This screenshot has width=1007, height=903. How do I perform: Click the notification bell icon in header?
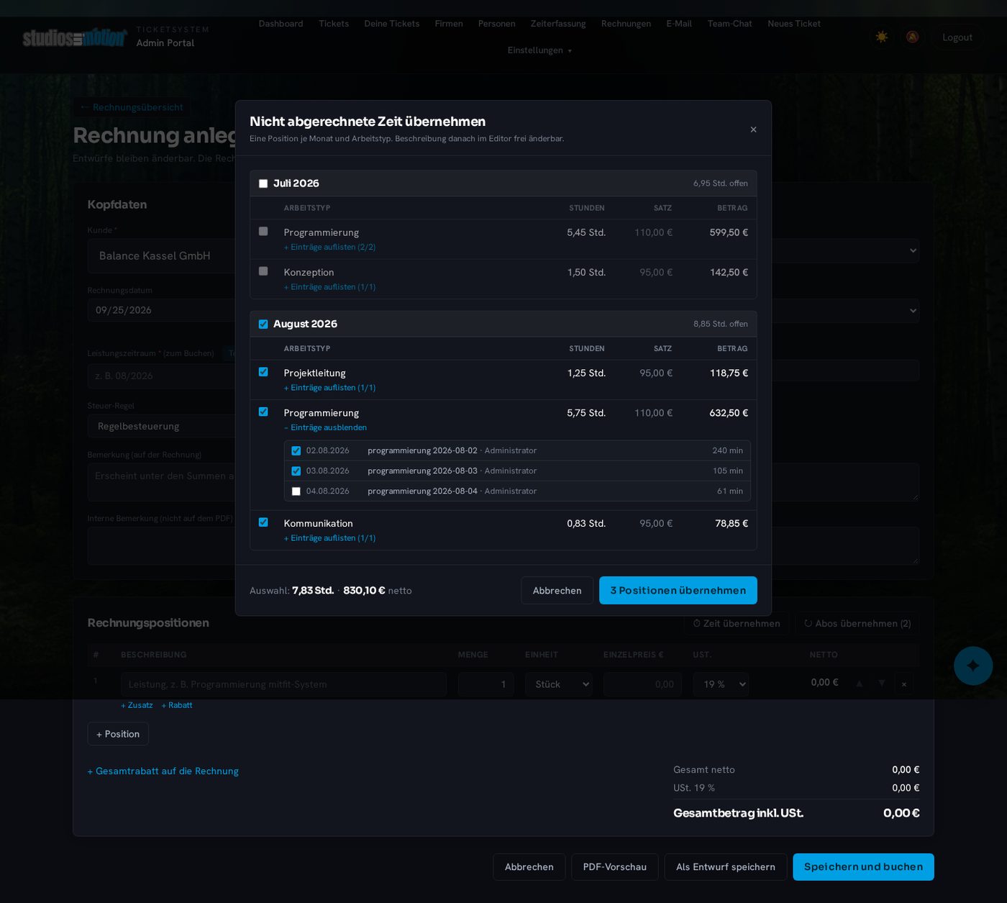coord(912,37)
